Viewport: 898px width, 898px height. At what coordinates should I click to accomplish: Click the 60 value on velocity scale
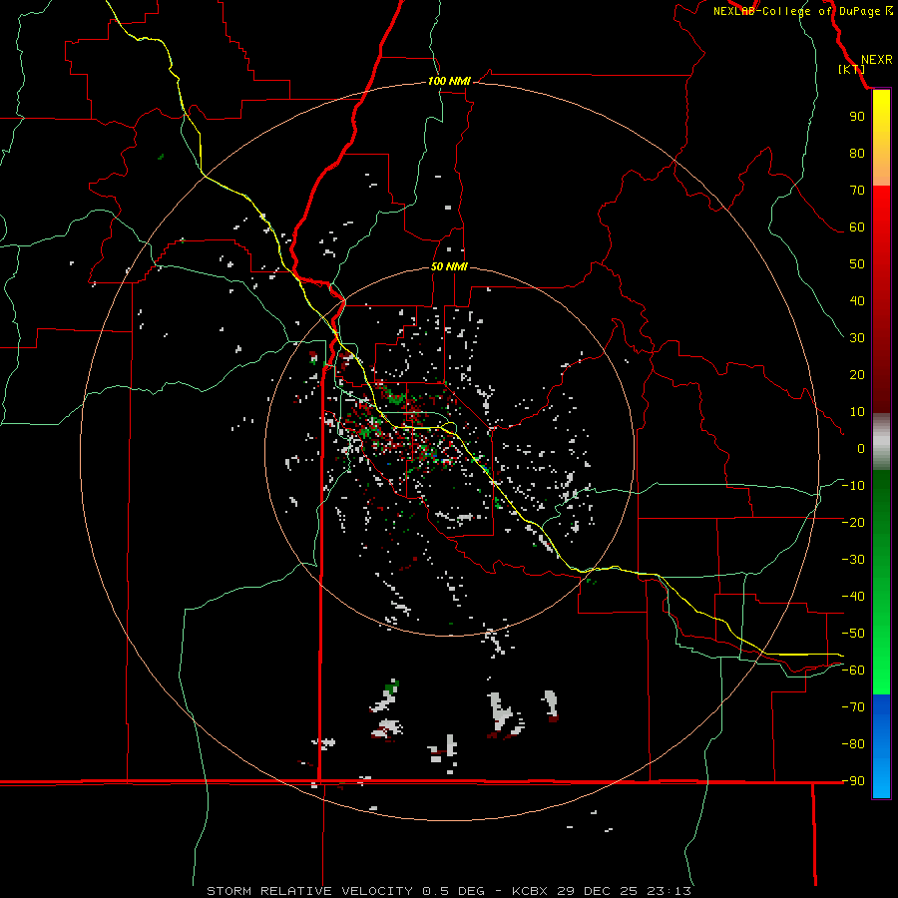[857, 227]
